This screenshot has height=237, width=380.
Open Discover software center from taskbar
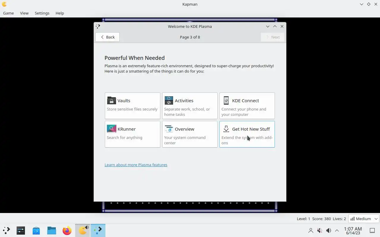[36, 230]
